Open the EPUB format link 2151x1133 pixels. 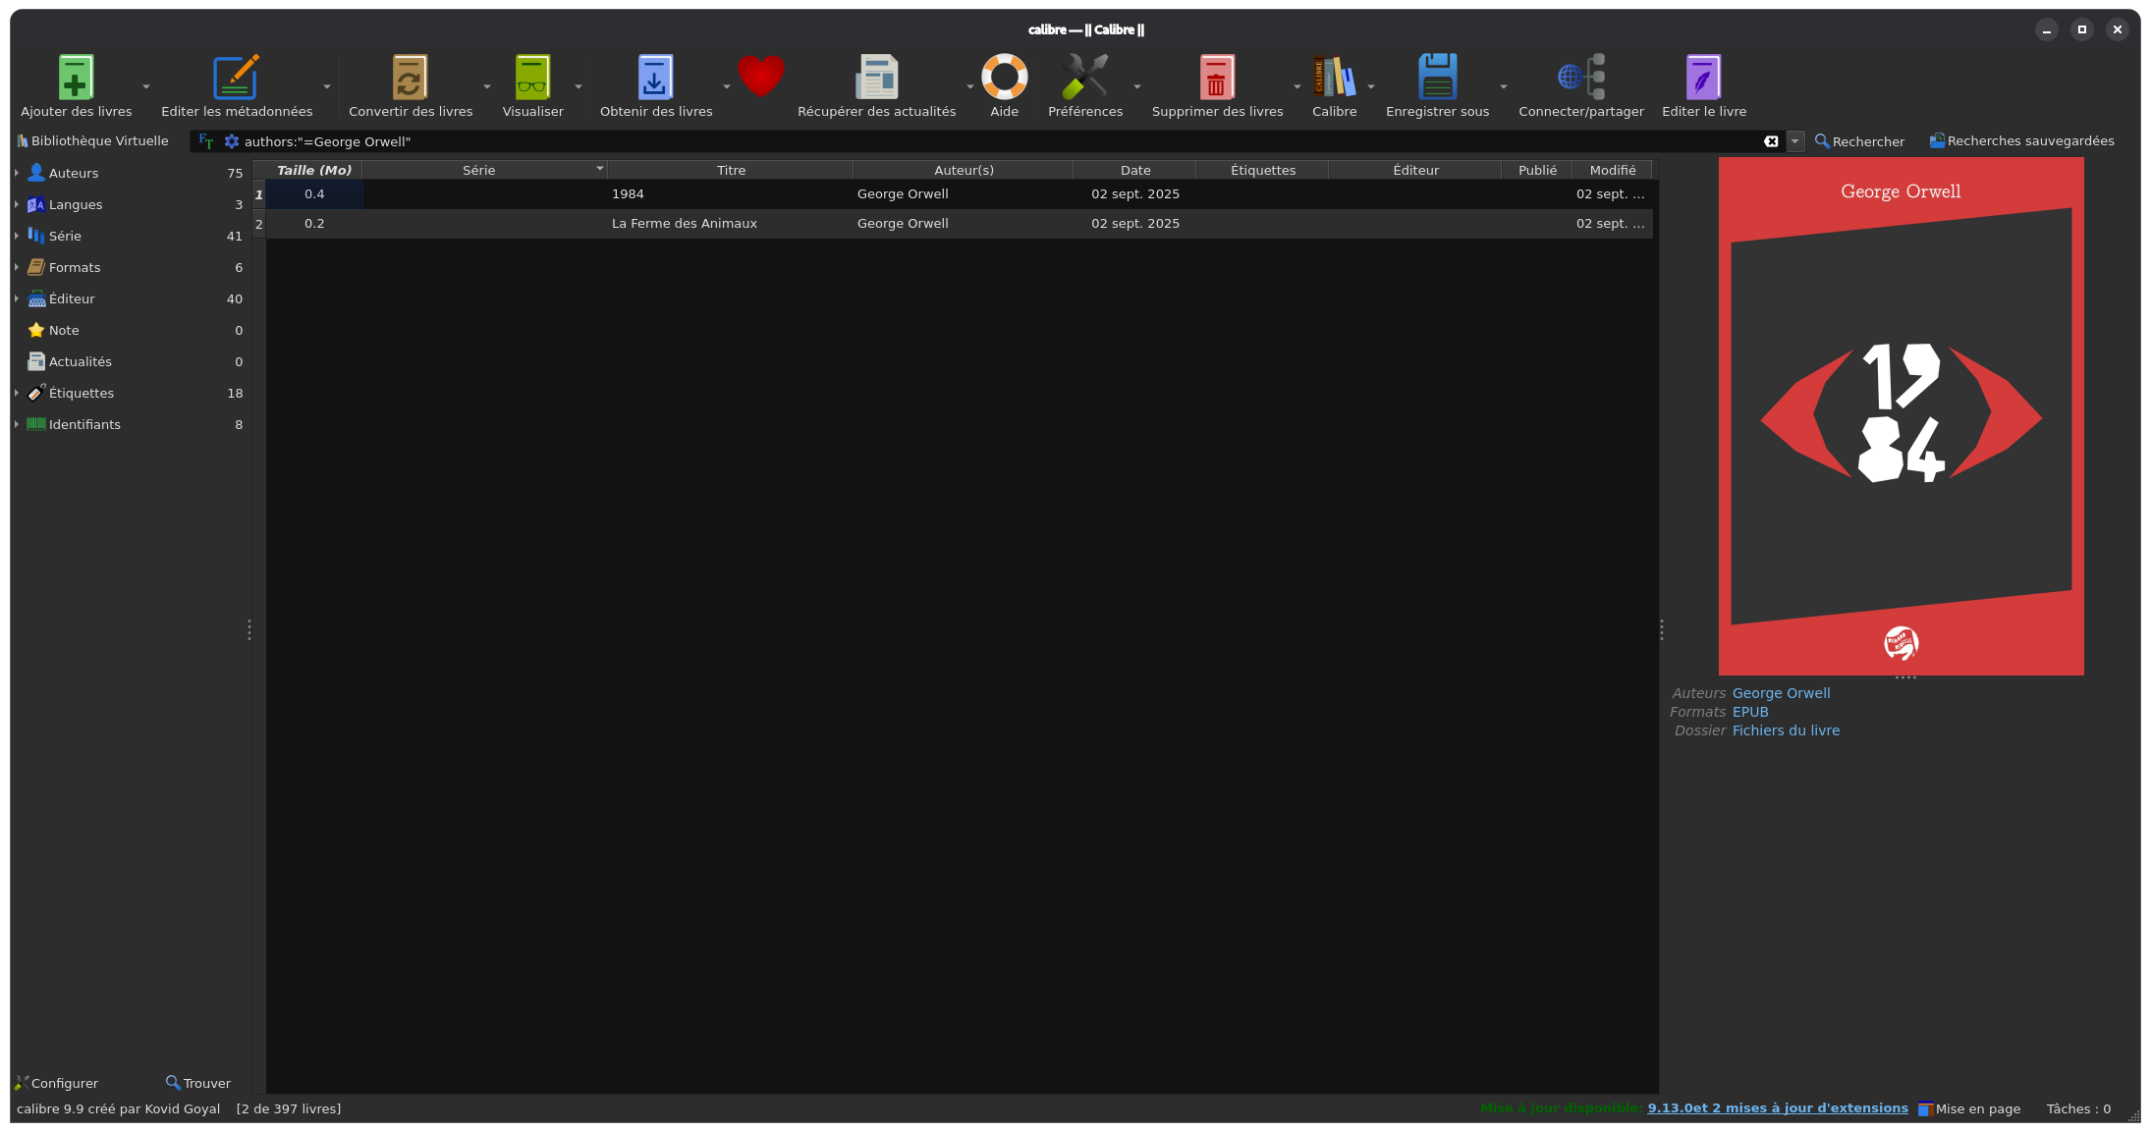(1750, 712)
